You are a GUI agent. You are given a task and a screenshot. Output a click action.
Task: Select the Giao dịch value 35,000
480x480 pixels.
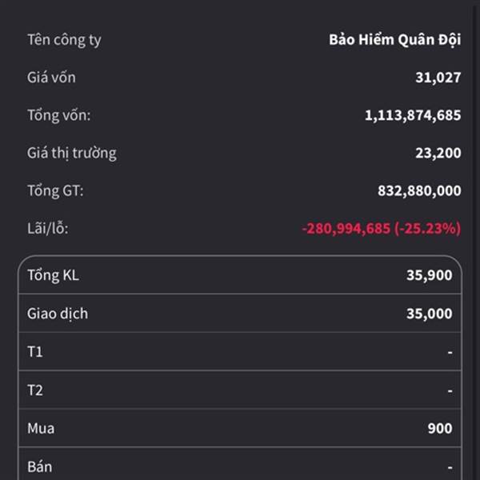429,314
